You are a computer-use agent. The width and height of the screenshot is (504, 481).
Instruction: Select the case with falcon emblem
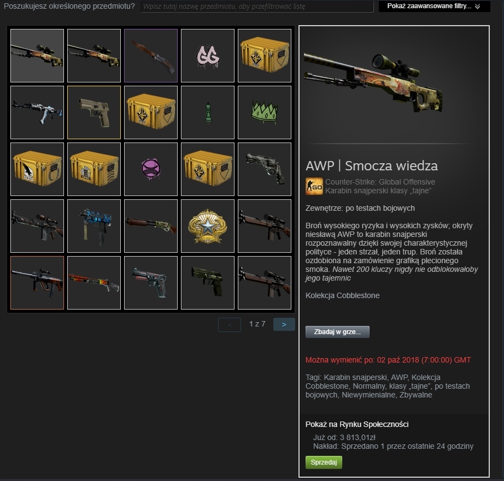coord(37,169)
